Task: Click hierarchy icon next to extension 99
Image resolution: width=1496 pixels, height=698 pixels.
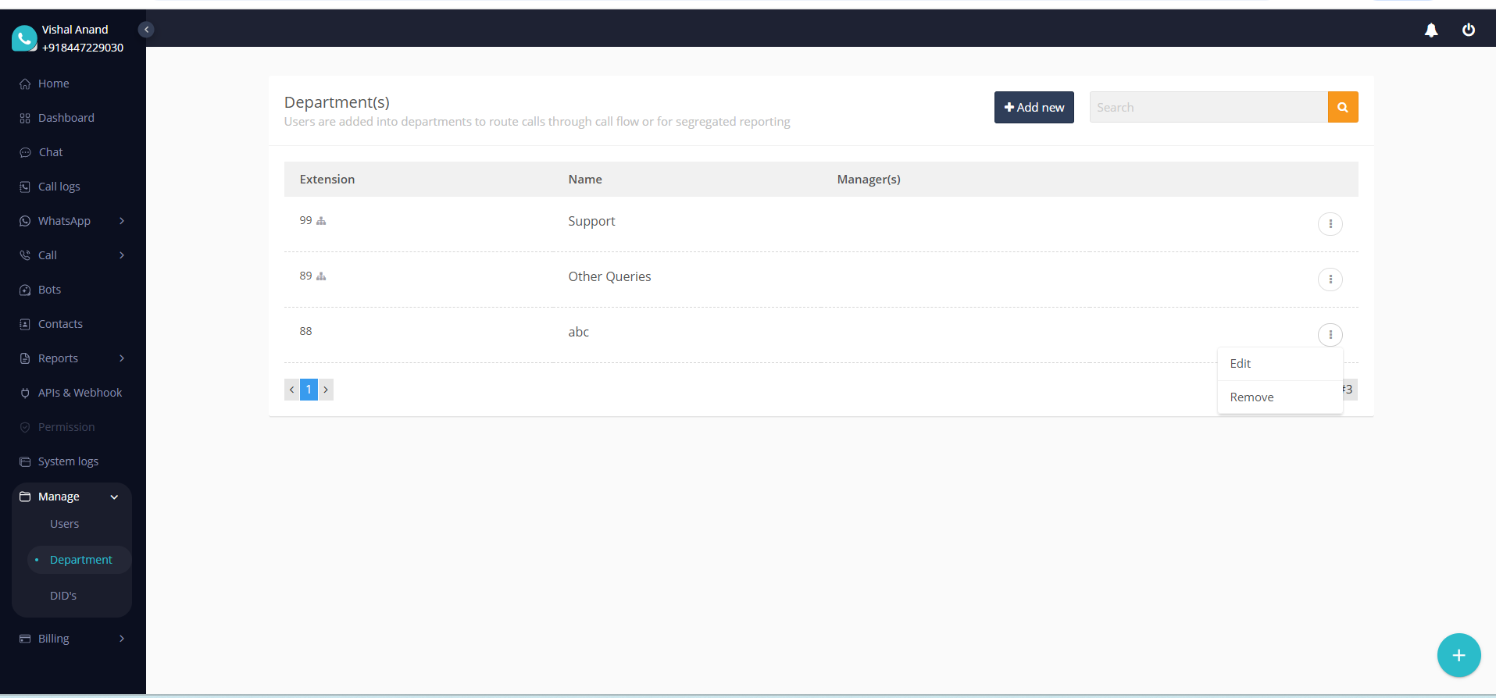Action: 321,221
